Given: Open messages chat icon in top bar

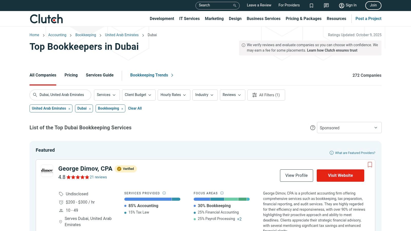Looking at the screenshot, I should [x=326, y=5].
